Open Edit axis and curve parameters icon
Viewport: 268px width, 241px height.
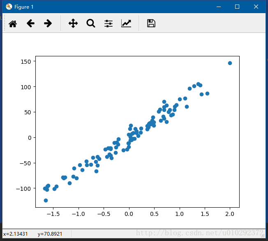pyautogui.click(x=126, y=23)
